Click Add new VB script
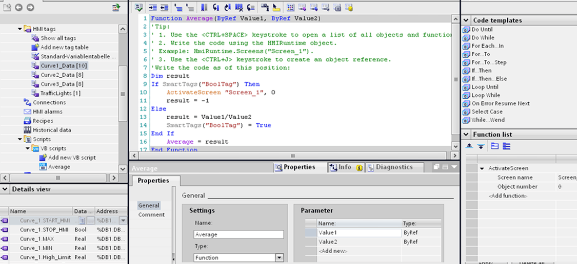The height and width of the screenshot is (264, 577). (72, 158)
